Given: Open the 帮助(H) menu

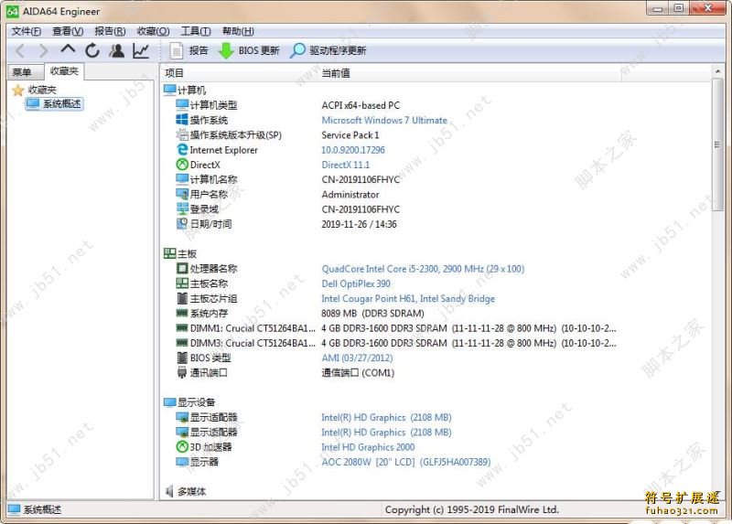Looking at the screenshot, I should coord(238,31).
